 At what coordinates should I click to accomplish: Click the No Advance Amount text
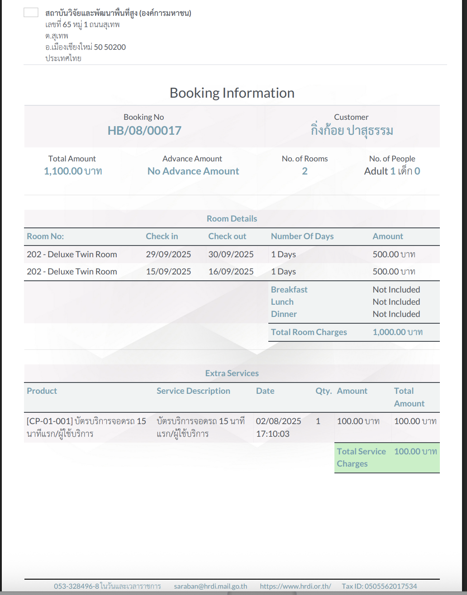tap(193, 171)
